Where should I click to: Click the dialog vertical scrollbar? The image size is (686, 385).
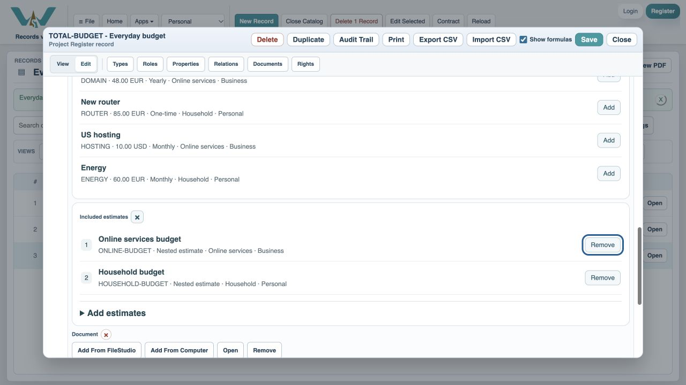(639, 266)
